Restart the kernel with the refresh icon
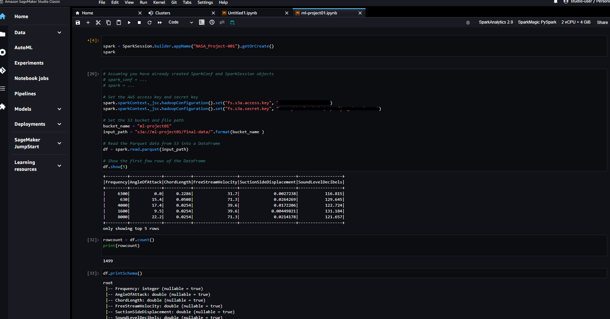Screen dimensions: 610x319 click(150, 23)
